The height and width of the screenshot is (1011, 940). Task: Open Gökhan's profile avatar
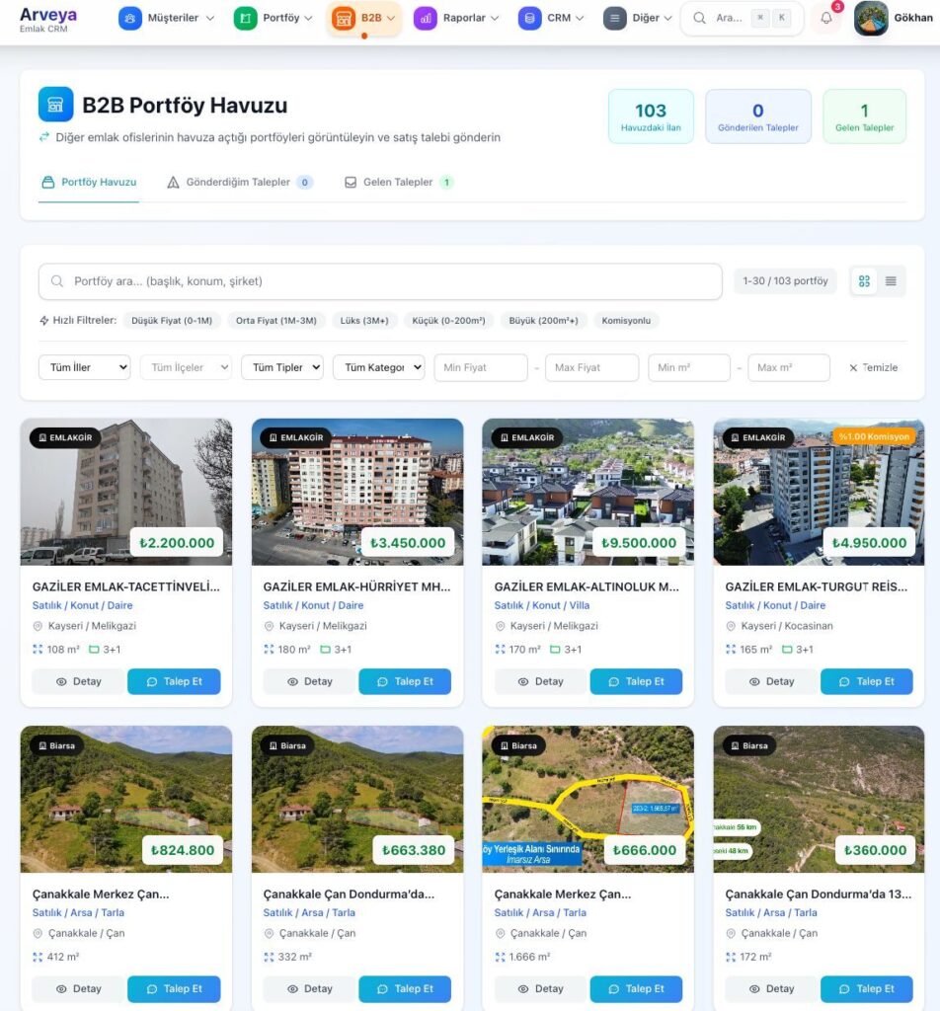coord(870,18)
